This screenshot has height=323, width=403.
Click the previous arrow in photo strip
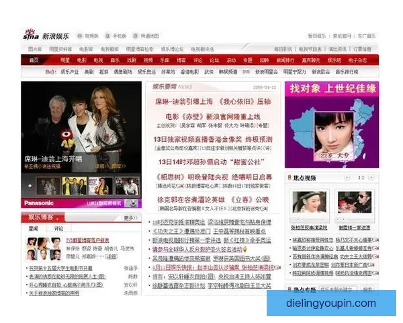(30, 186)
